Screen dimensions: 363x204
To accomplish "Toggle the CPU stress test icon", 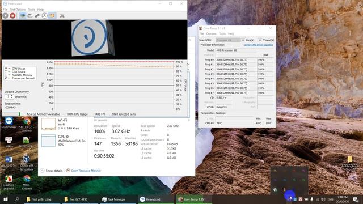I will (x=23, y=15).
